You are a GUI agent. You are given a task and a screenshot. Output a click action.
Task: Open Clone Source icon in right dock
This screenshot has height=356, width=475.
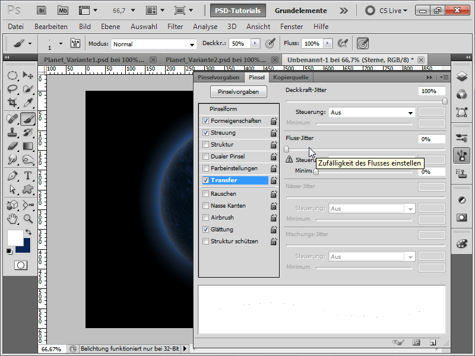[x=461, y=173]
